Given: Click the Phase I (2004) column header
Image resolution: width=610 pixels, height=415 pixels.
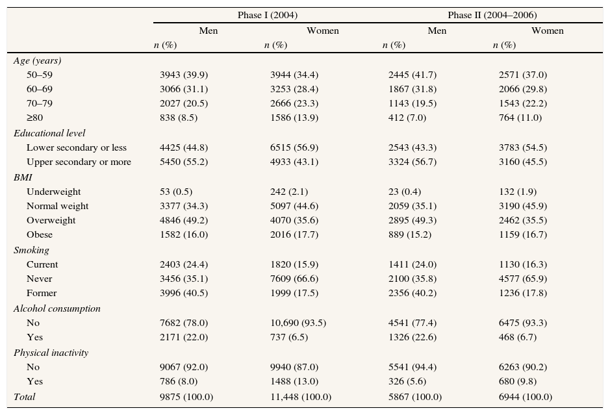Looking at the screenshot, I should (x=267, y=15).
